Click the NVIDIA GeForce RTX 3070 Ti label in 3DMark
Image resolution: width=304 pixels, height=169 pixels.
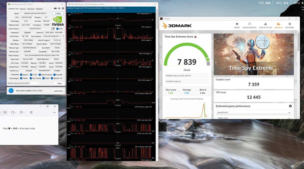[x=178, y=76]
